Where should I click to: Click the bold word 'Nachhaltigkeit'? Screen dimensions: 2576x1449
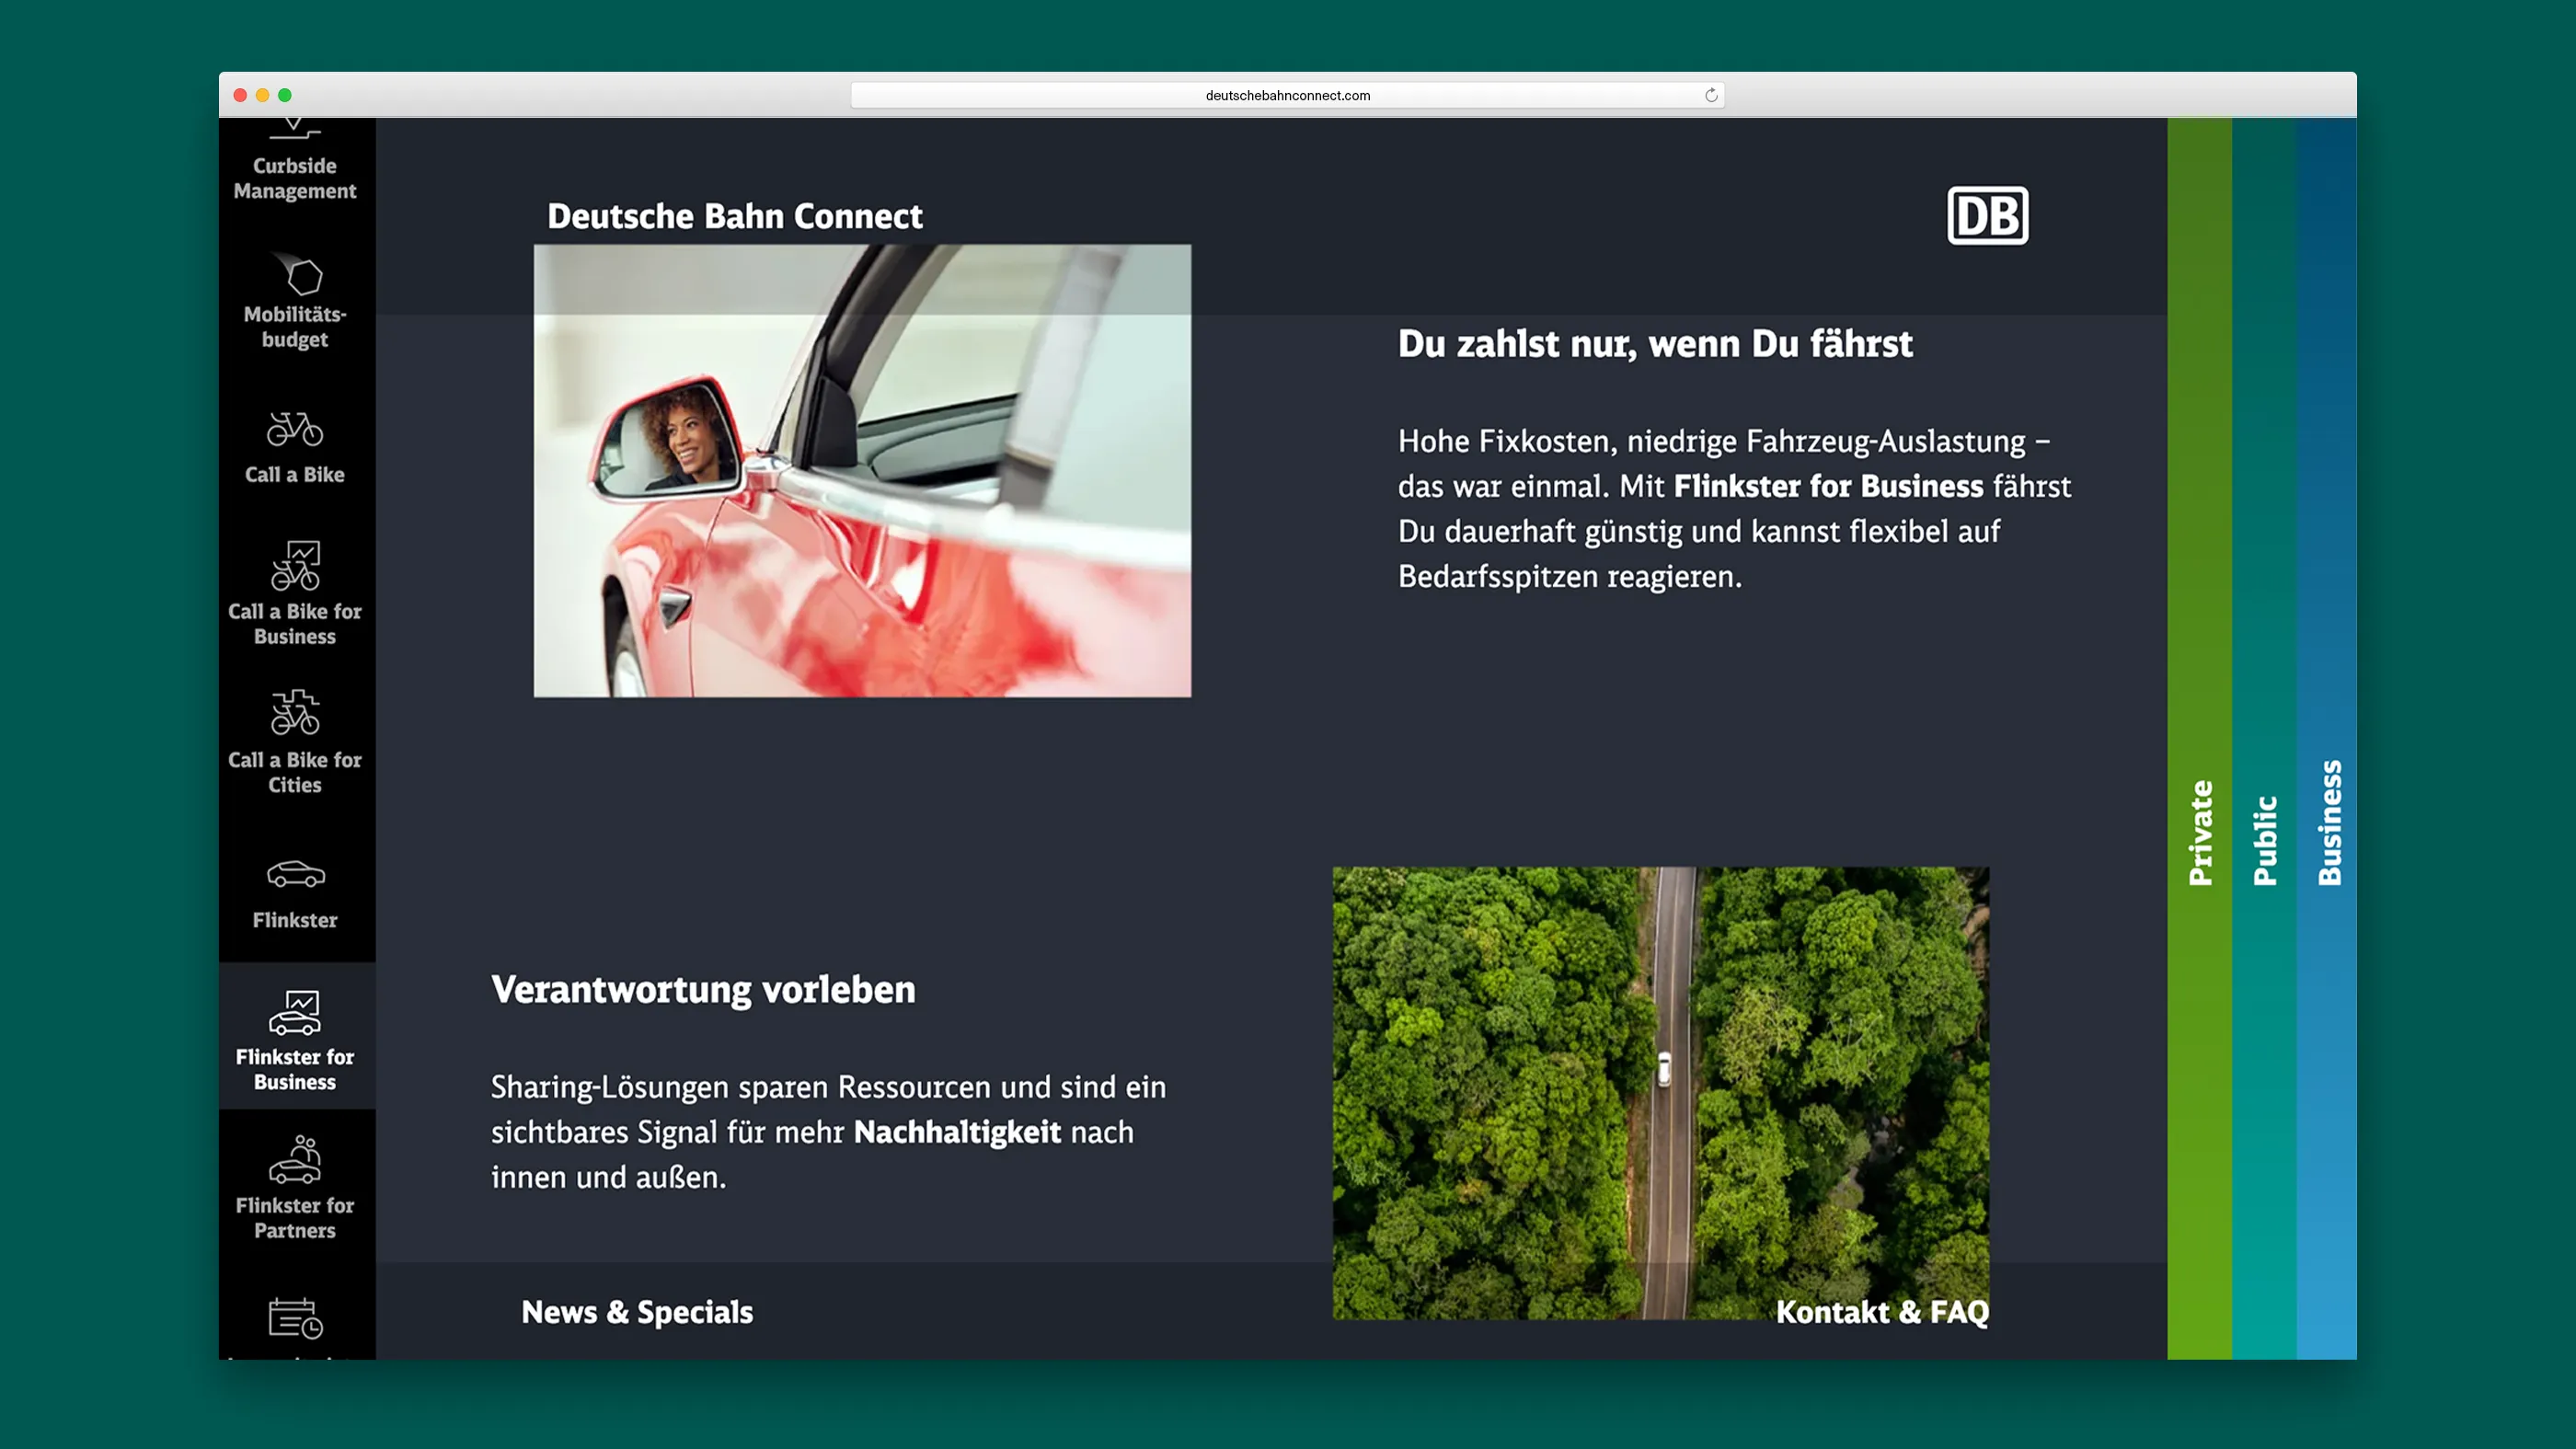(x=957, y=1132)
